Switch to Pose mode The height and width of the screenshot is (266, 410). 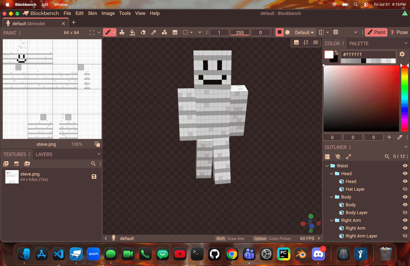click(399, 32)
